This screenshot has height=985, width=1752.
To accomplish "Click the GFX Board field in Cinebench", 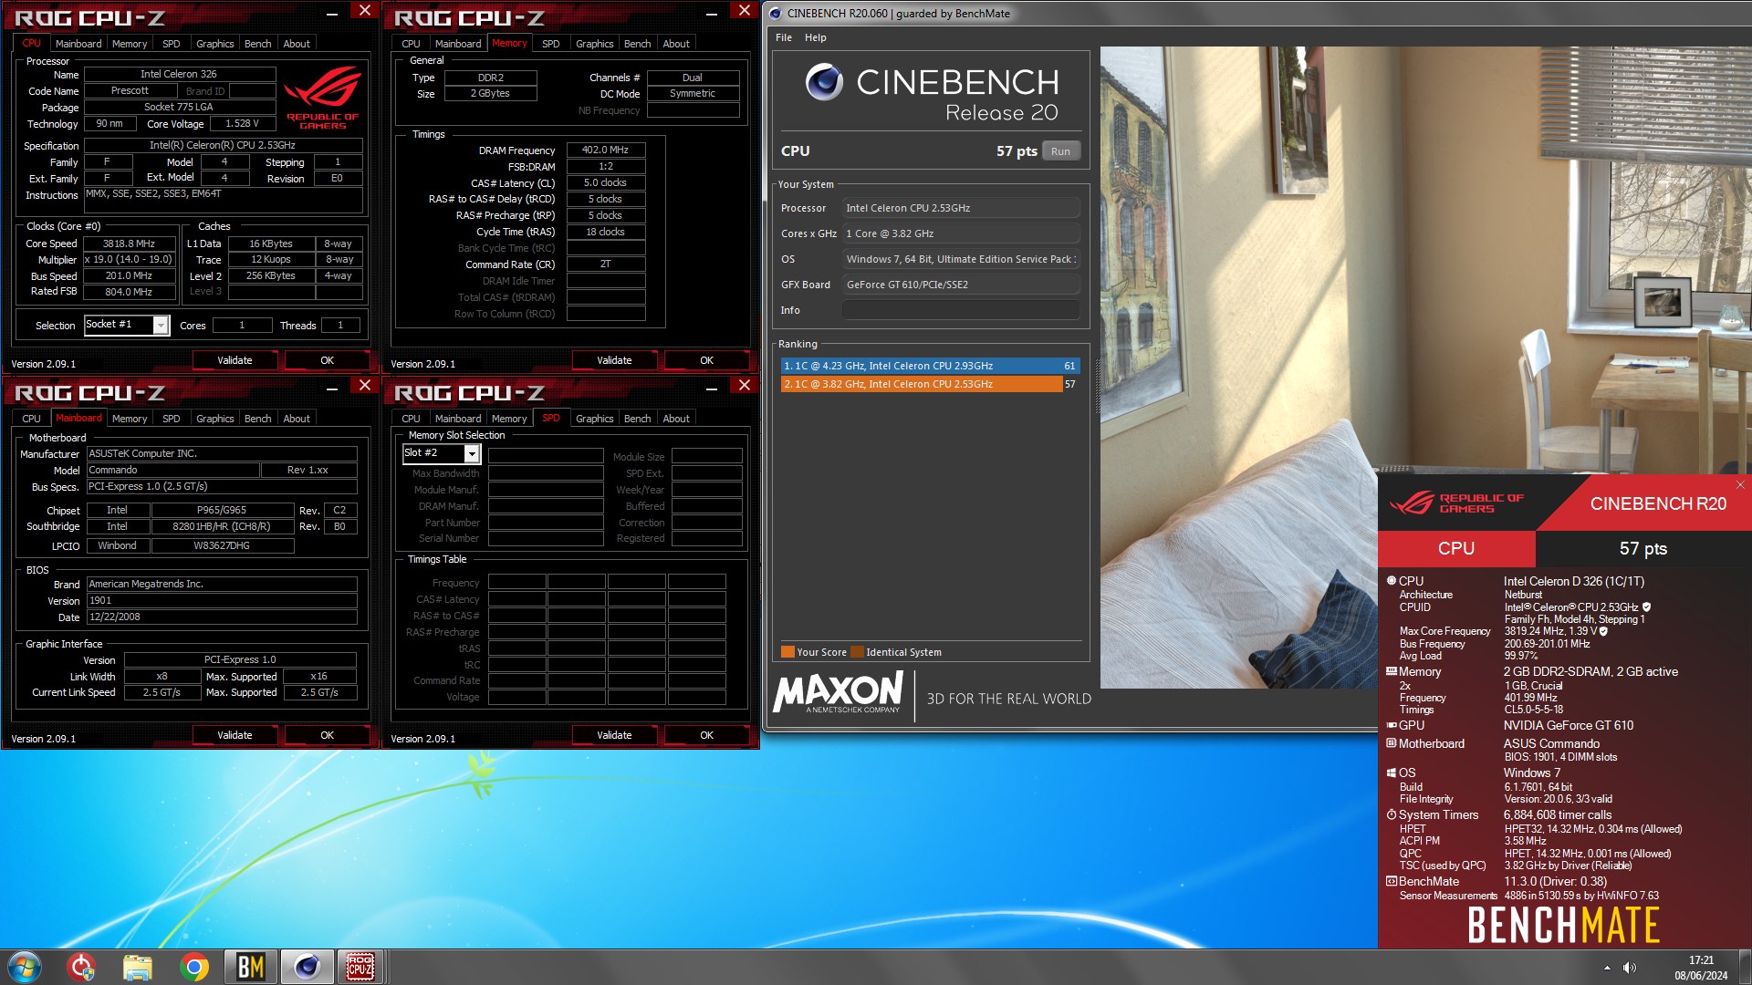I will click(961, 285).
